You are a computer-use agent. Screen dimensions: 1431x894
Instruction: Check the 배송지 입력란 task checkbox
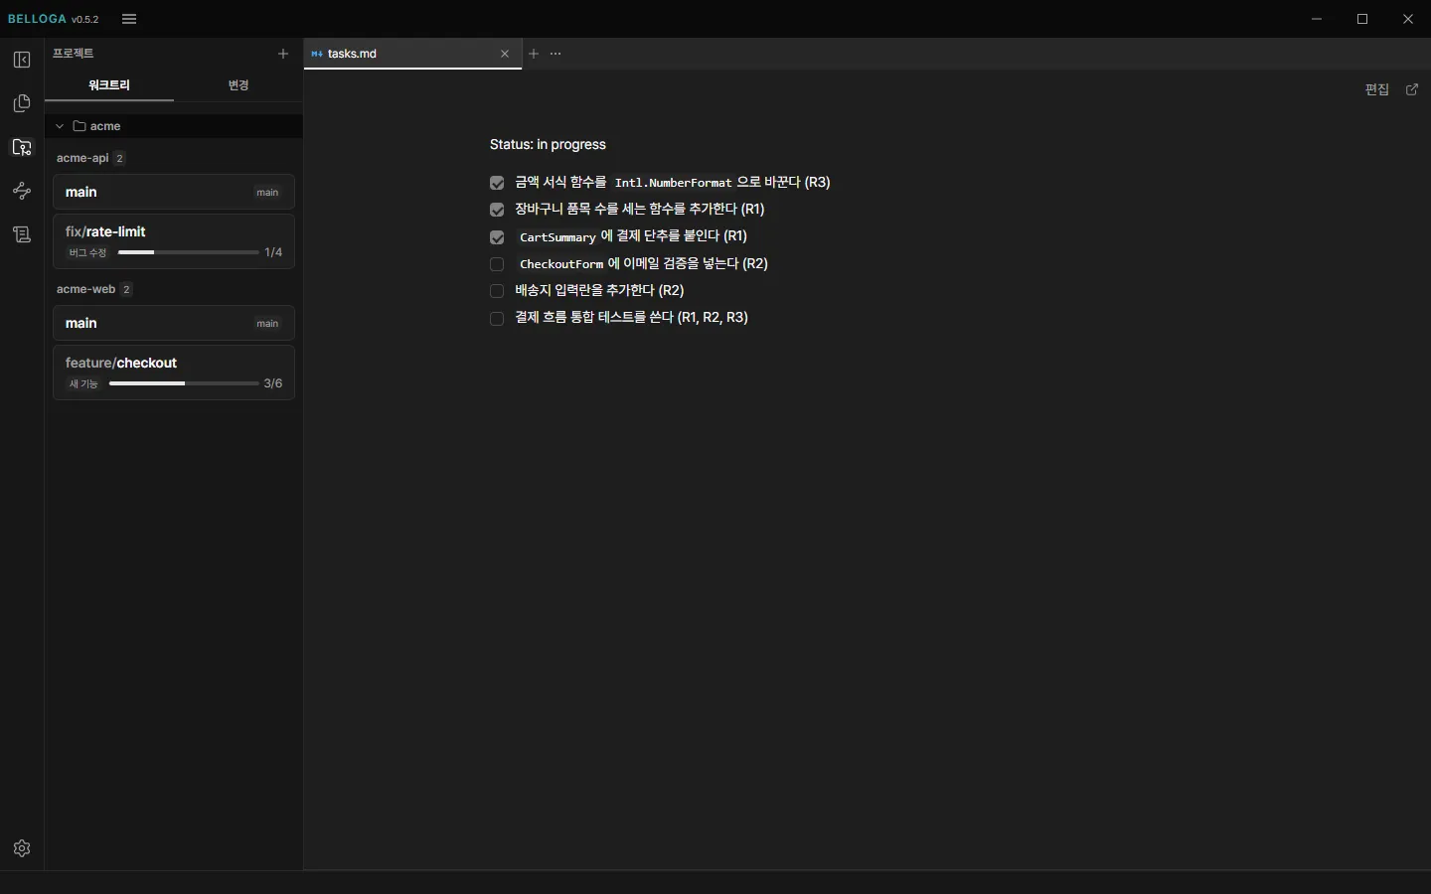pyautogui.click(x=498, y=291)
